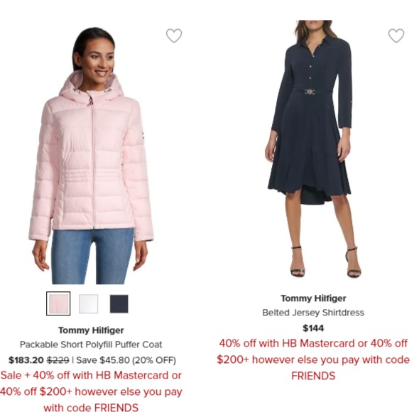Image resolution: width=414 pixels, height=412 pixels.
Task: Click the crossed-out $229 original price
Action: coord(58,360)
